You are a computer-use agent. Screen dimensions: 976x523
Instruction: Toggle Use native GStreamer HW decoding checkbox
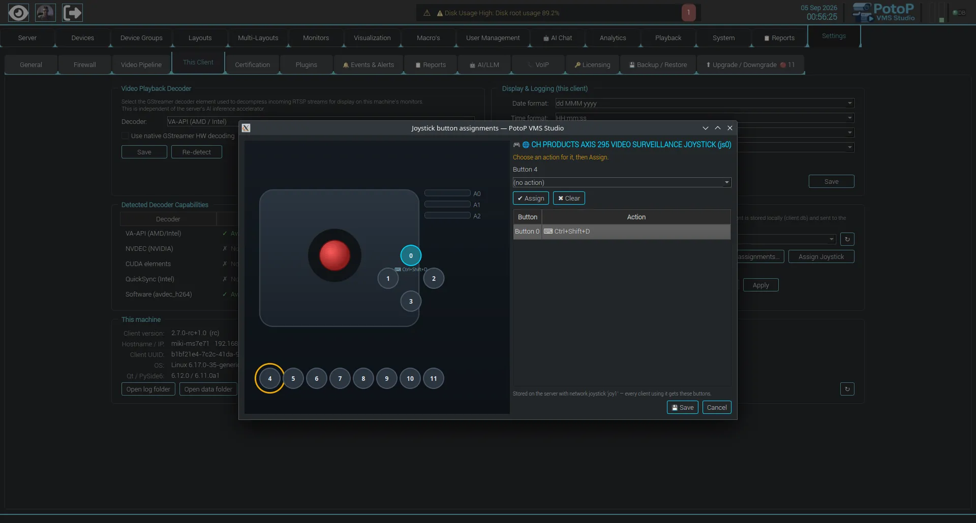[125, 136]
